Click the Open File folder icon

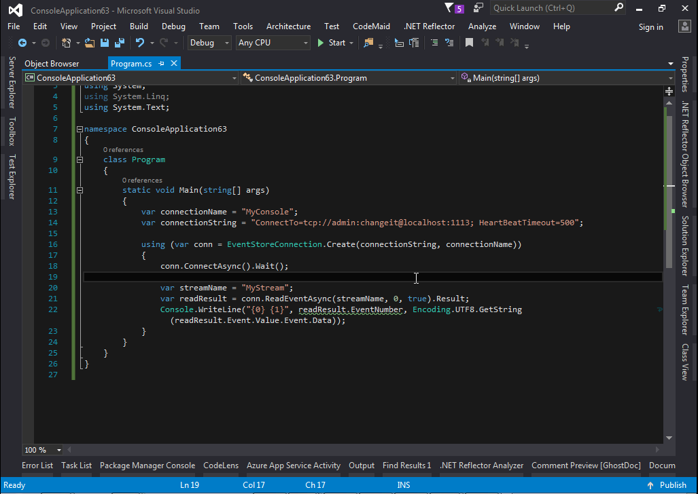[x=90, y=43]
